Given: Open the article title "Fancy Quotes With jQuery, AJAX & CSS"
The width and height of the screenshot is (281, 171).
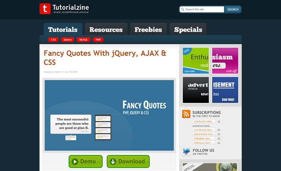Looking at the screenshot, I should [x=105, y=57].
